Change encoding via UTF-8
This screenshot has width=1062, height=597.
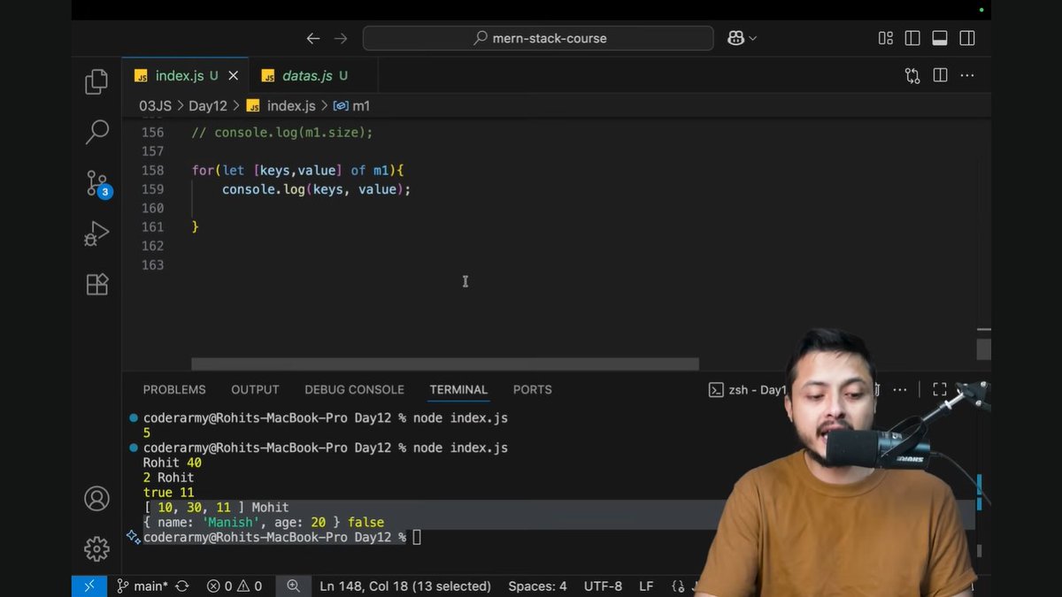point(603,586)
